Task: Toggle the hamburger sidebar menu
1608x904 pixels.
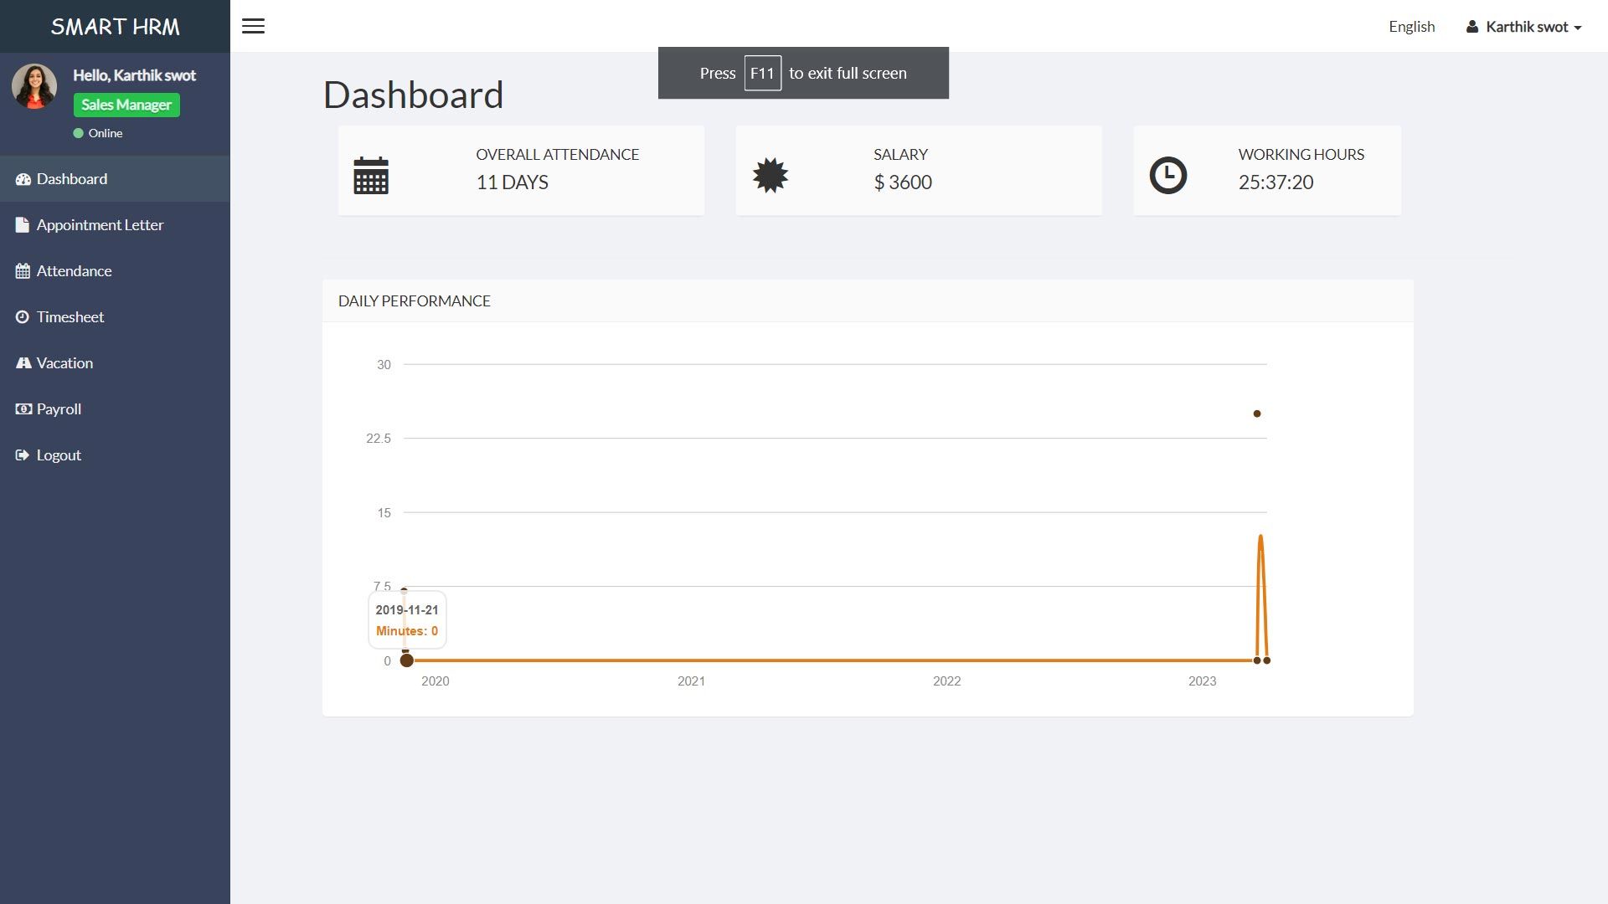Action: [253, 26]
